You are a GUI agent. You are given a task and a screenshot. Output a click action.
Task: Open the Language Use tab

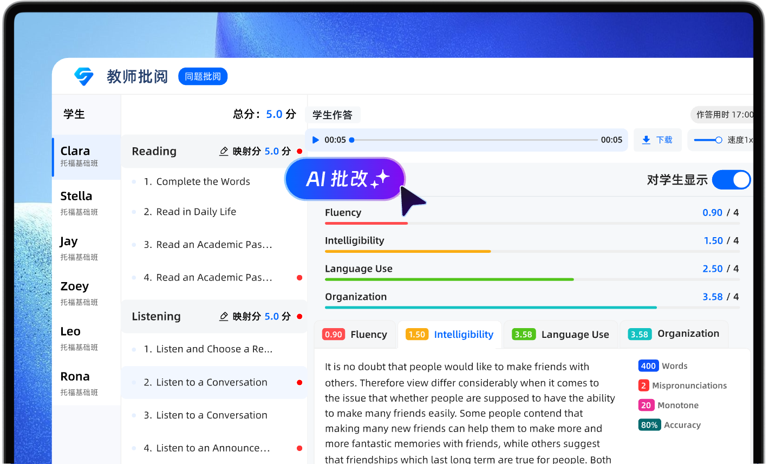coord(561,335)
